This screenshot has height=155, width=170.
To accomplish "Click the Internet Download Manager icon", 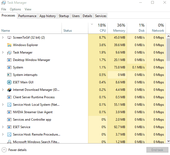I will [9, 90].
